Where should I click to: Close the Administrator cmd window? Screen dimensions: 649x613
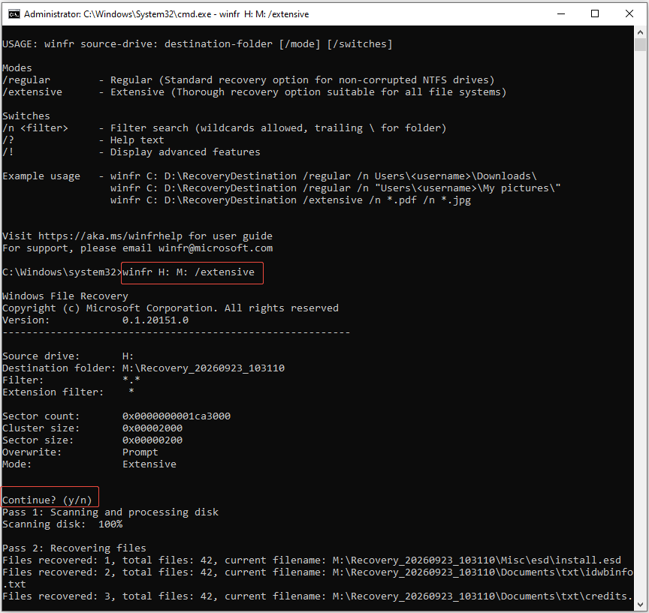click(629, 14)
